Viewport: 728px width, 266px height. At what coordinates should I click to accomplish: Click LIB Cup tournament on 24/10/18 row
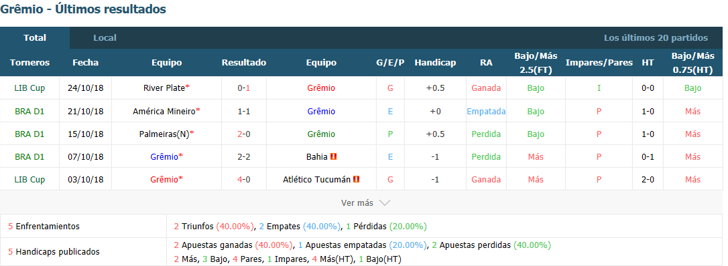tap(29, 88)
